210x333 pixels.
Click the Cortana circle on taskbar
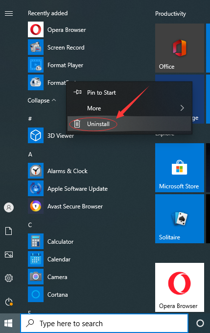200,323
